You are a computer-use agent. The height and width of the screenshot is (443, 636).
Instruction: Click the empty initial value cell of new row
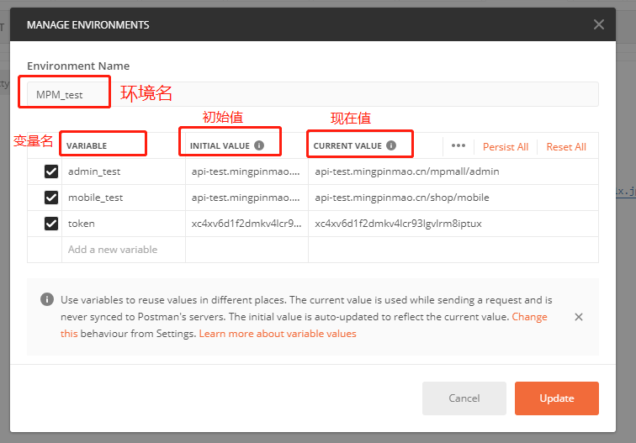246,250
